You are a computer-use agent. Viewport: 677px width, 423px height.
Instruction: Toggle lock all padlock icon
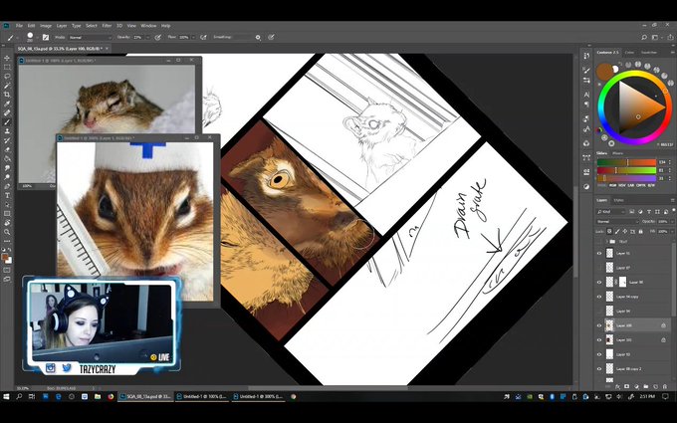pyautogui.click(x=641, y=231)
